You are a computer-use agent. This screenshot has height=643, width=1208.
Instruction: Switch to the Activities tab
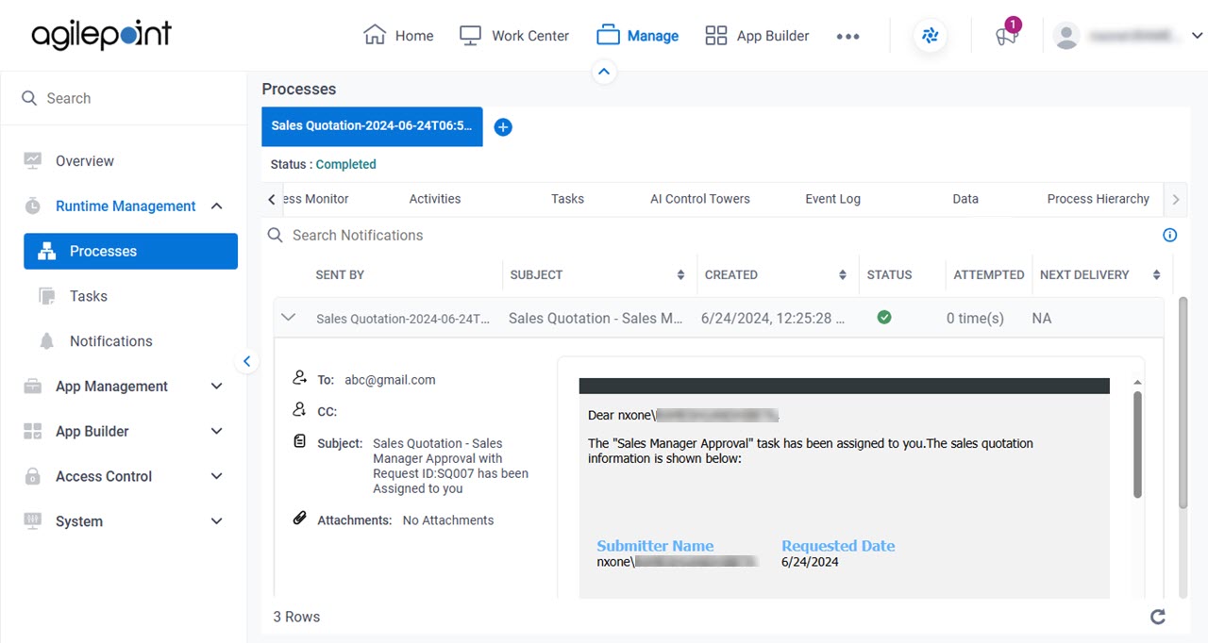[x=435, y=199]
